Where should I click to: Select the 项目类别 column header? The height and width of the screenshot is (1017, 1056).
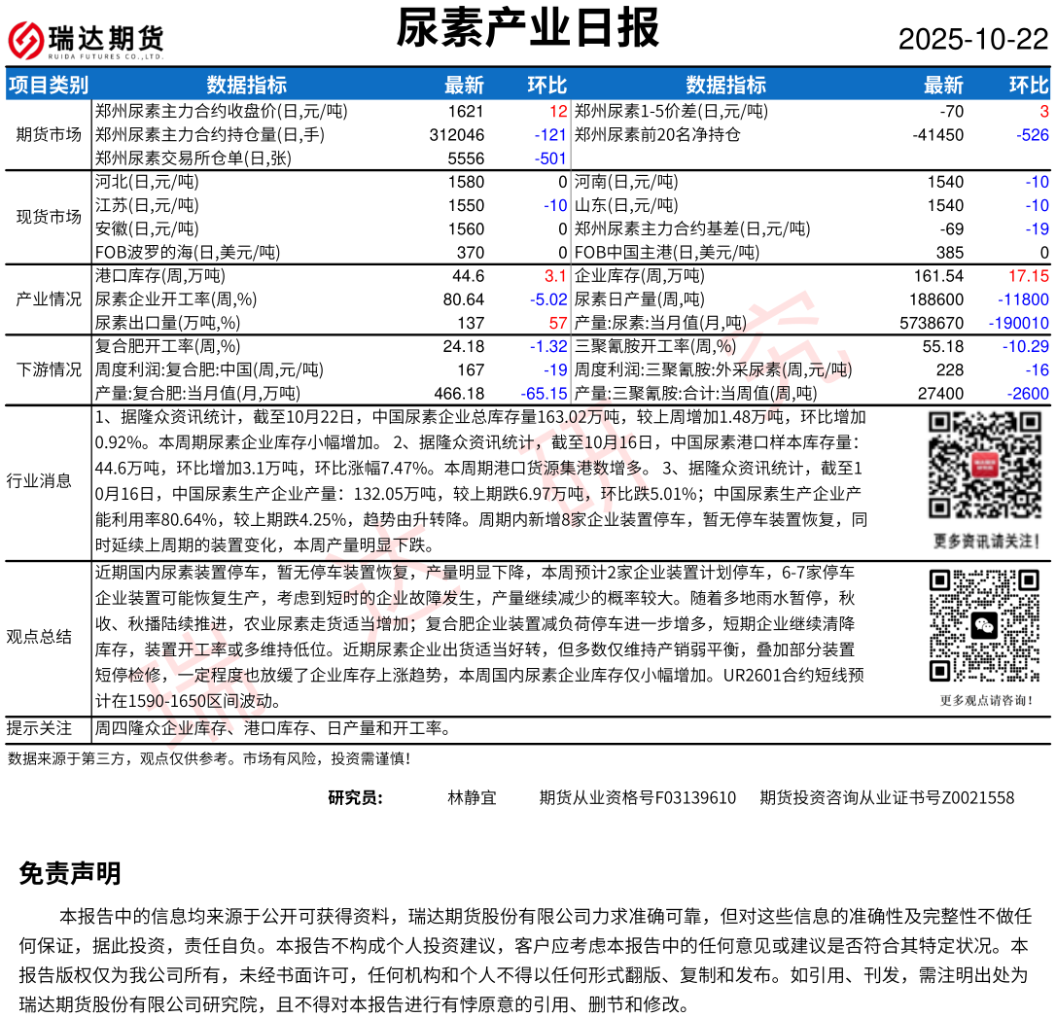48,86
